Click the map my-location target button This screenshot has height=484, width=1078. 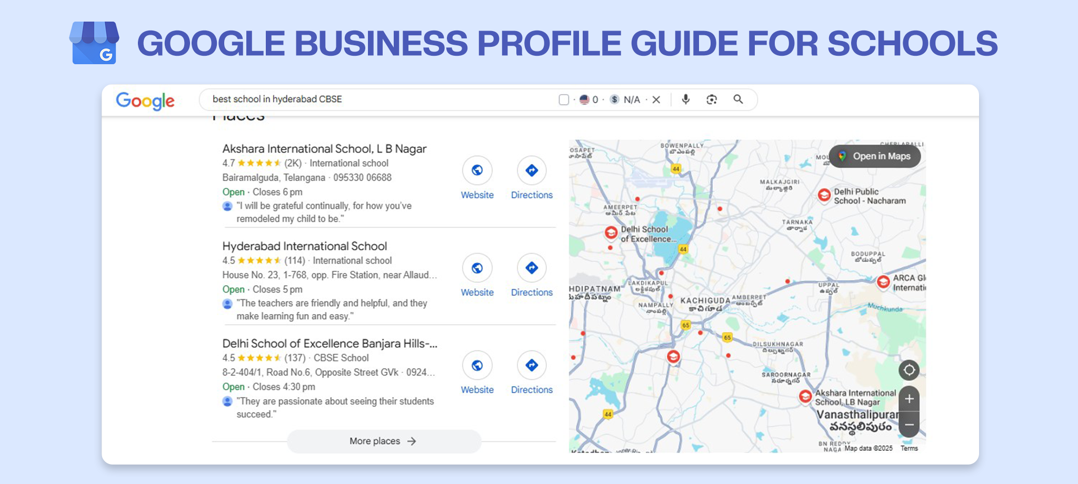[x=909, y=370]
